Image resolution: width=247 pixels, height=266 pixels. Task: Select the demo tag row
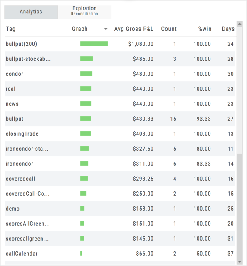(120, 209)
